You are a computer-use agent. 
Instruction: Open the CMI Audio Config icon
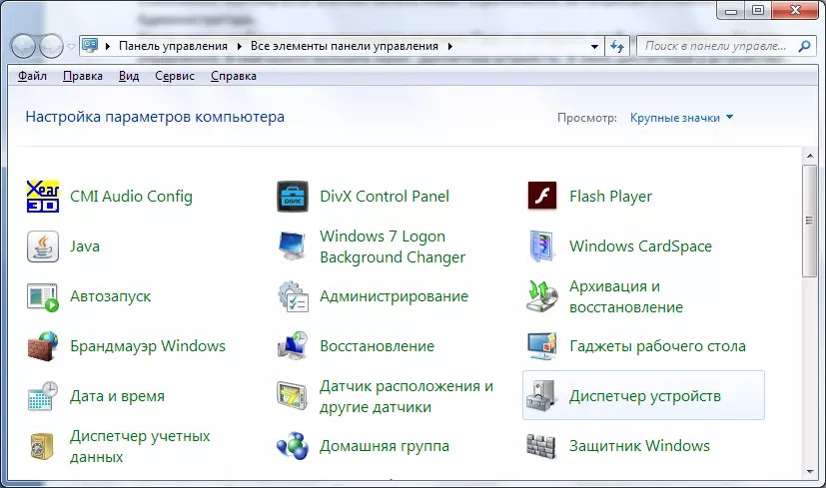(x=43, y=197)
